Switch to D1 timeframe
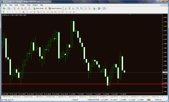 [x=67, y=12]
